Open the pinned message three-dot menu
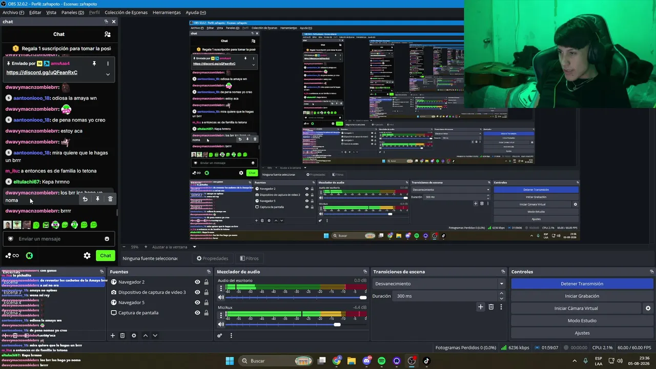The width and height of the screenshot is (656, 369). [108, 64]
